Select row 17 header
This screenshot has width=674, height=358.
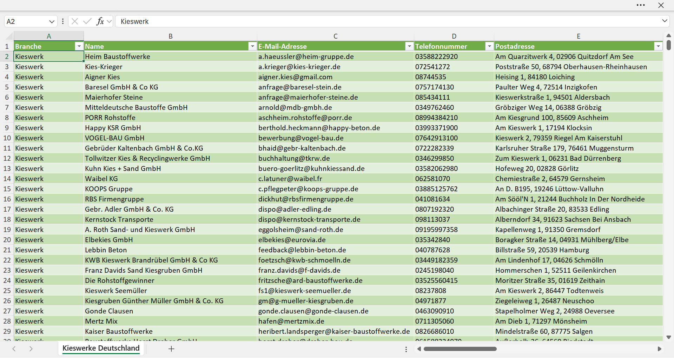point(7,209)
